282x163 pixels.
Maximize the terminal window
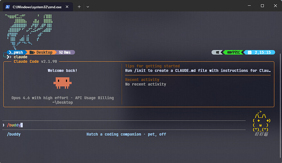point(262,6)
